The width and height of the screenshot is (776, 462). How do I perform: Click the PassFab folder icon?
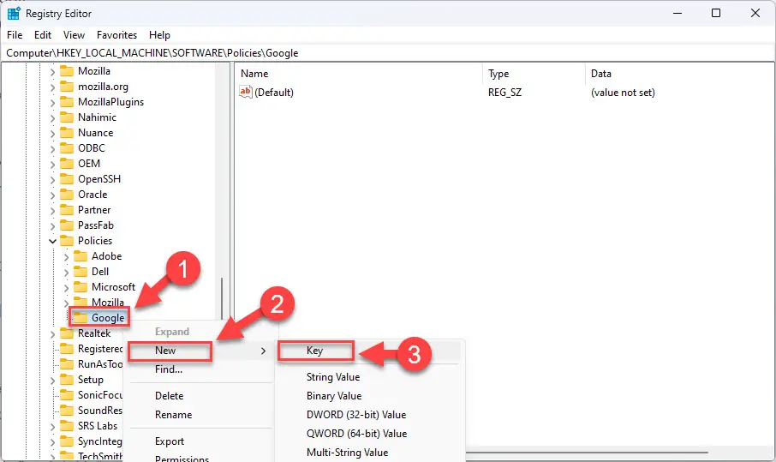pos(67,225)
